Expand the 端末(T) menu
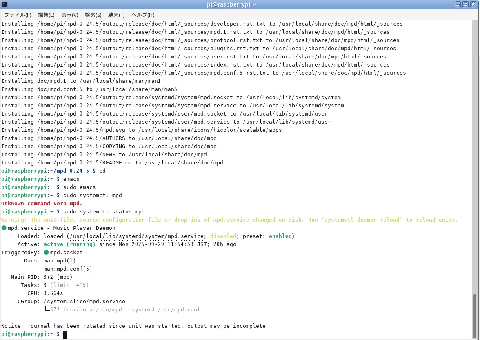This screenshot has height=340, width=480. coord(116,15)
